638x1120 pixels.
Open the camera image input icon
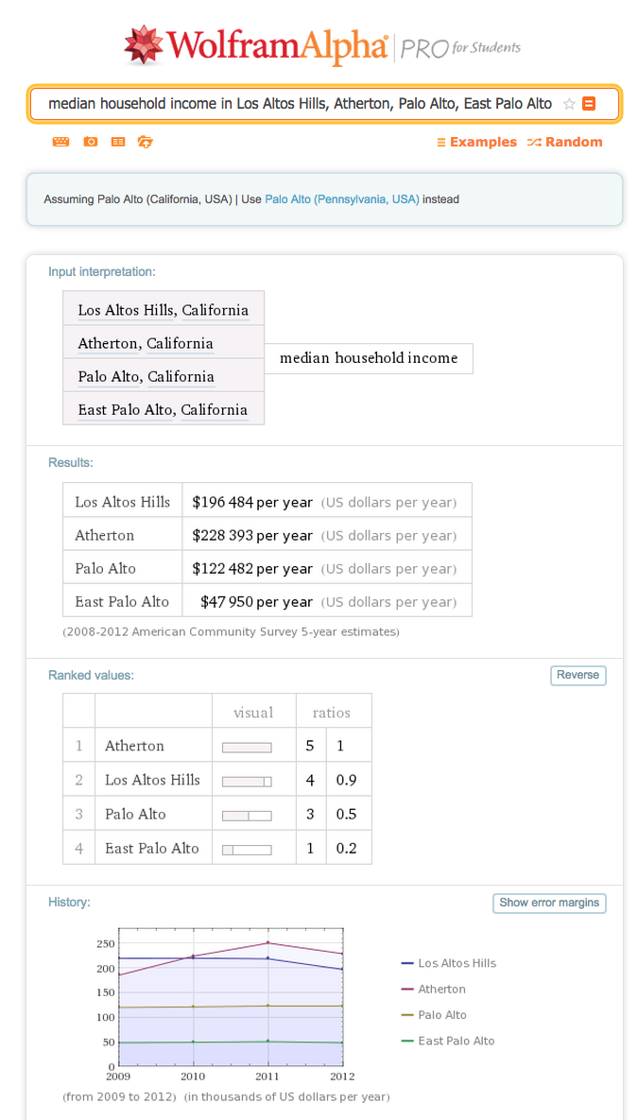90,142
